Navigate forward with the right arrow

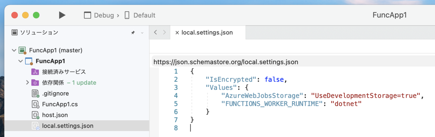165,33
